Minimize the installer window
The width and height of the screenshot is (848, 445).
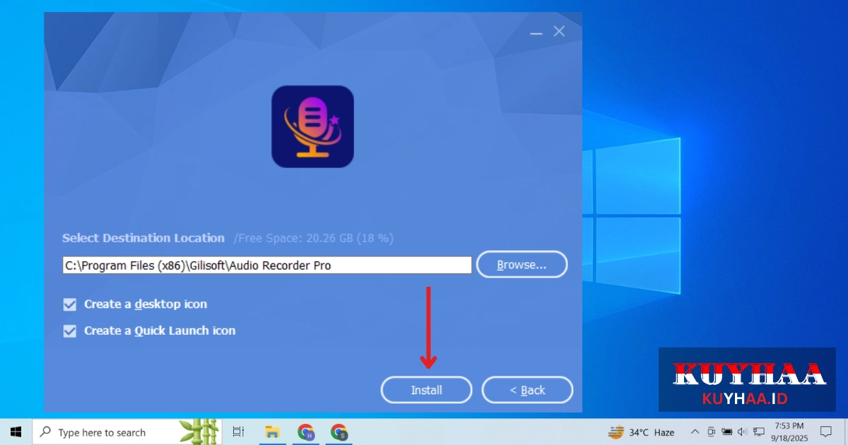tap(536, 32)
